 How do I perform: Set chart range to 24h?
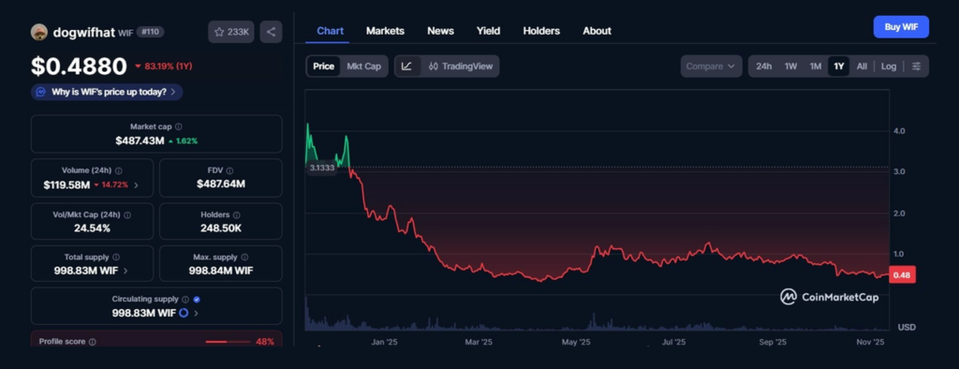[764, 66]
